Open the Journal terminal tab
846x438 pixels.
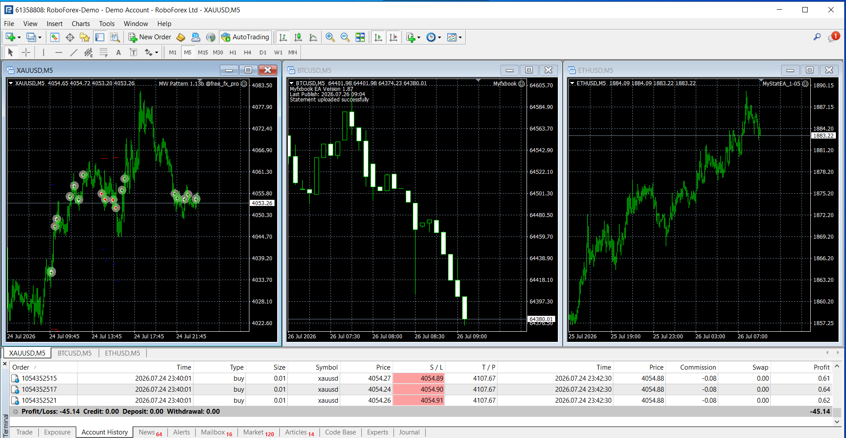click(x=409, y=432)
